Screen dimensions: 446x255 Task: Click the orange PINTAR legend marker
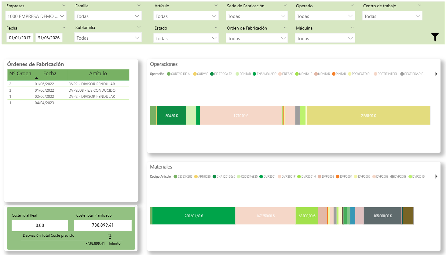pyautogui.click(x=334, y=74)
